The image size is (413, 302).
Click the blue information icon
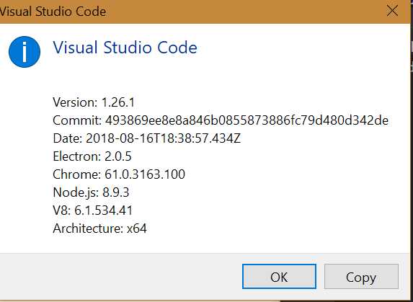[25, 52]
